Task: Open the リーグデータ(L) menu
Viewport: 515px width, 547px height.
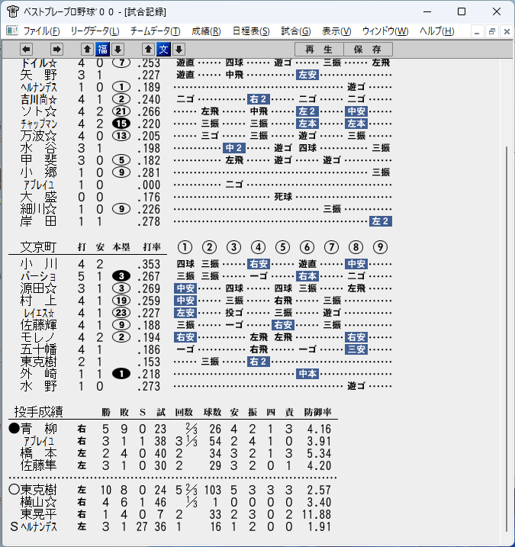Action: click(x=95, y=31)
